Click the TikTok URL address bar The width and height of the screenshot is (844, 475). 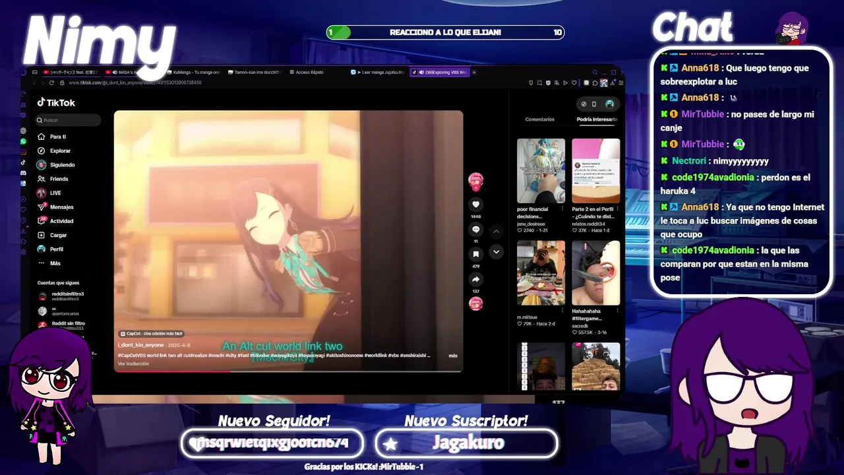point(135,82)
